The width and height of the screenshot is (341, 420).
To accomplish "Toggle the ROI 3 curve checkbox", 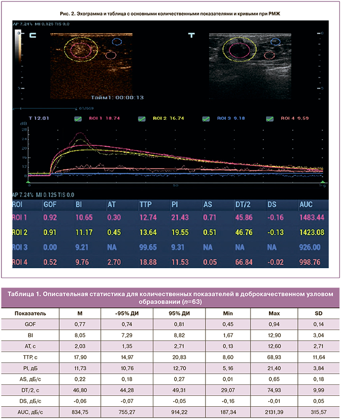I will tap(206, 119).
